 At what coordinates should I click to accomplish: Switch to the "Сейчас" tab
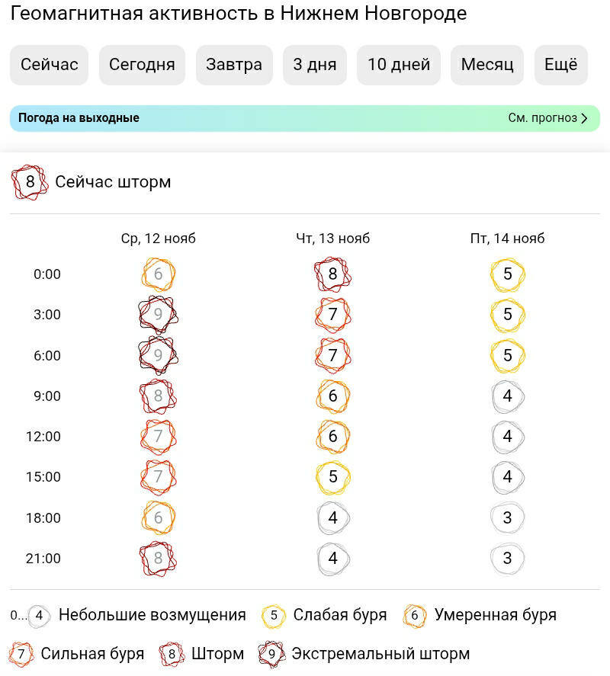tap(50, 65)
